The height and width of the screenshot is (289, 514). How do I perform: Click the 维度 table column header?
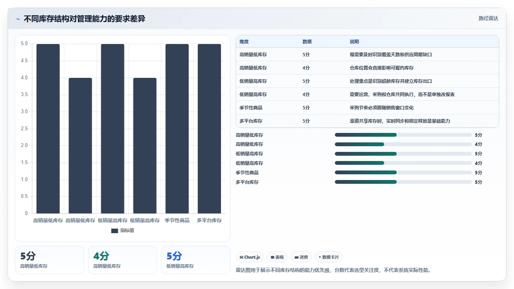click(244, 42)
